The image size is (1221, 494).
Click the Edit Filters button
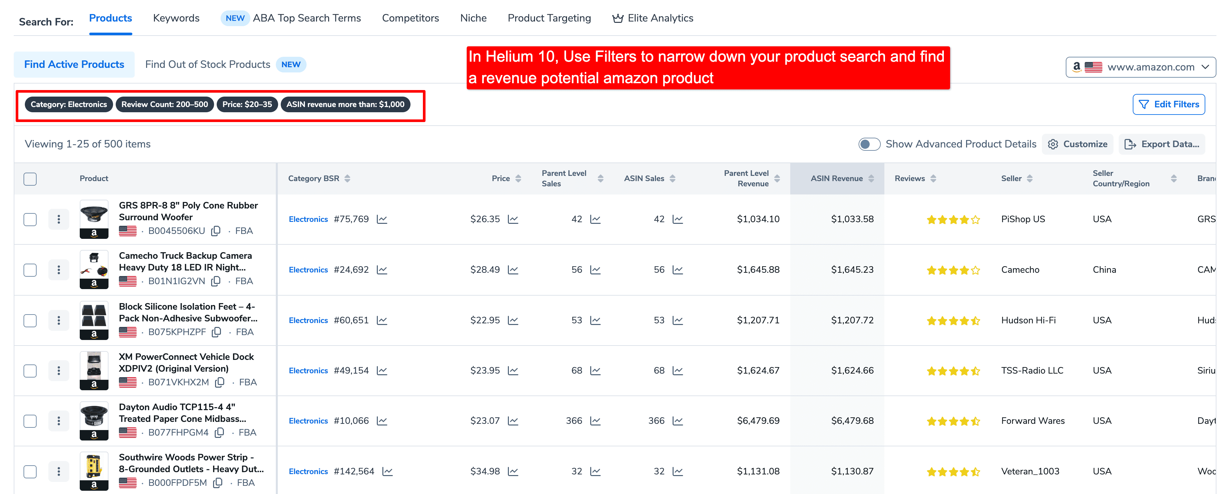tap(1168, 104)
